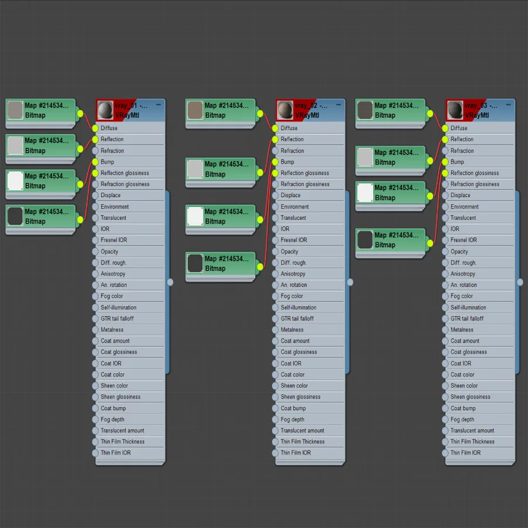Select the bitmap node wired to vray_02 Diffuse
Screen dimensions: 528x528
coord(221,113)
